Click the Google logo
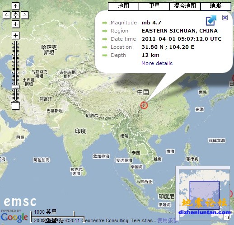This screenshot has width=234, height=225. [14, 217]
